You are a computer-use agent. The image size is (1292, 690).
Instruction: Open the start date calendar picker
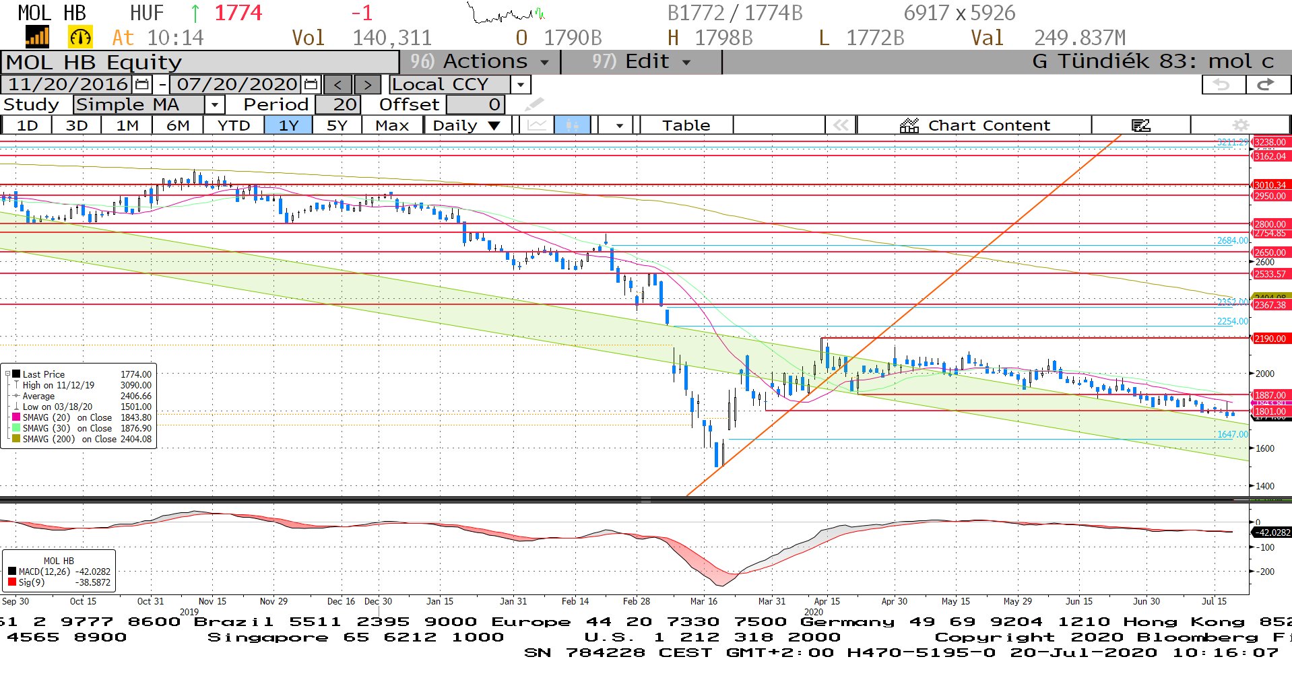(x=142, y=84)
